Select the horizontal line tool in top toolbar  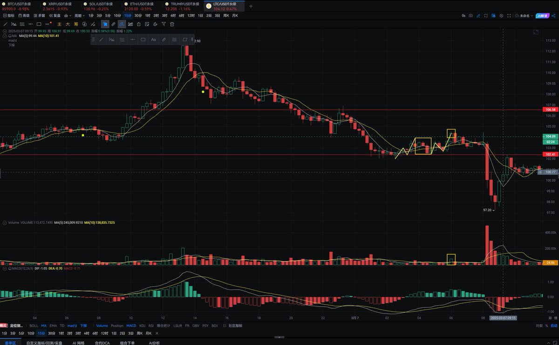click(30, 24)
